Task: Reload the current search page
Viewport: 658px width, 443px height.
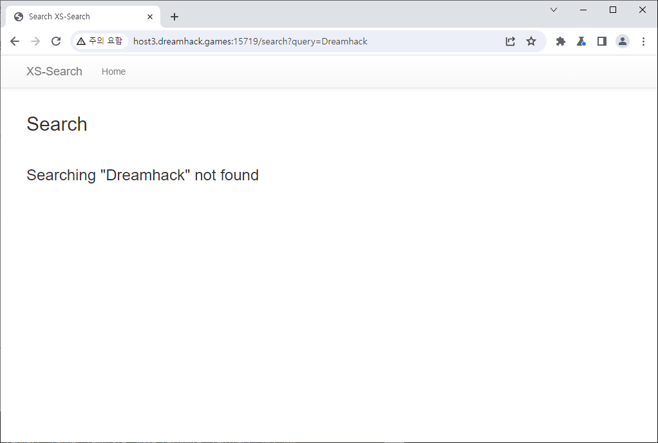Action: [56, 41]
